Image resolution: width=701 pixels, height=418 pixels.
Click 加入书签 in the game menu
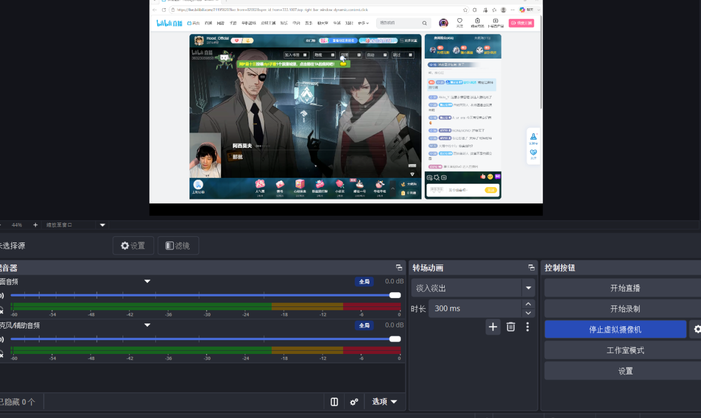click(x=296, y=55)
